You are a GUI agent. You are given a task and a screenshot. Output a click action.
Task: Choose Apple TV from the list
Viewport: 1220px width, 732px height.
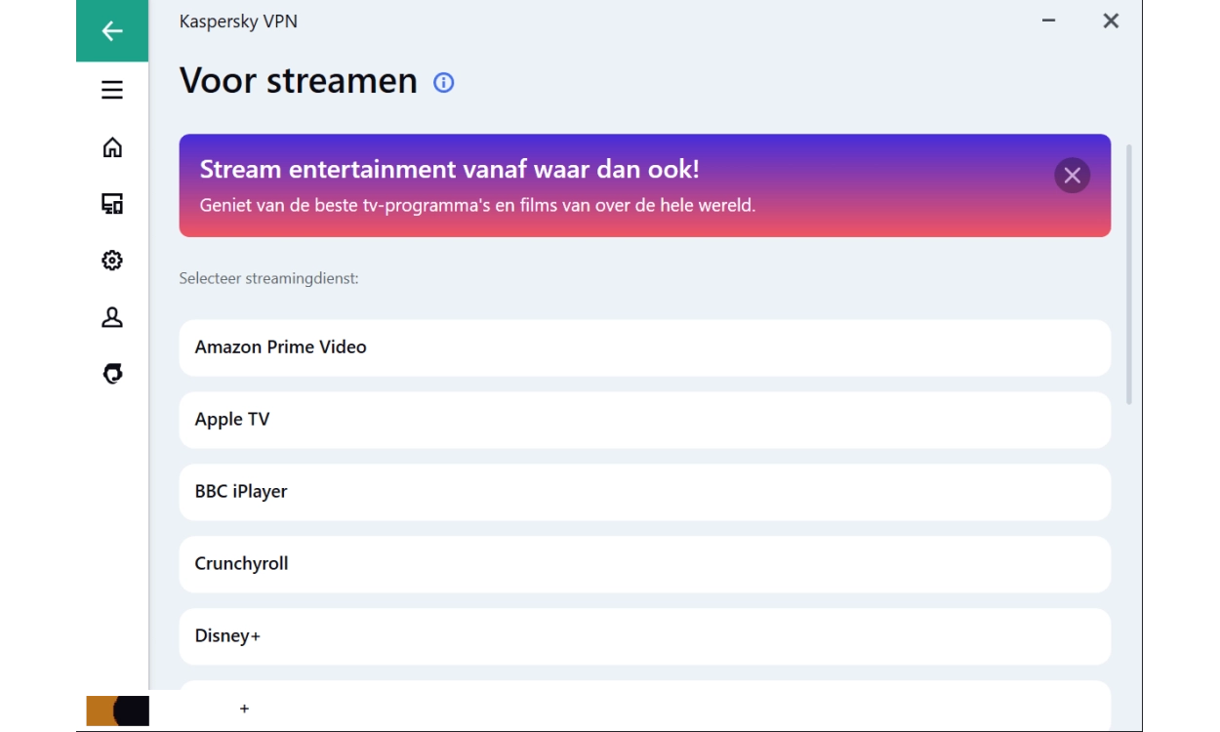point(644,420)
